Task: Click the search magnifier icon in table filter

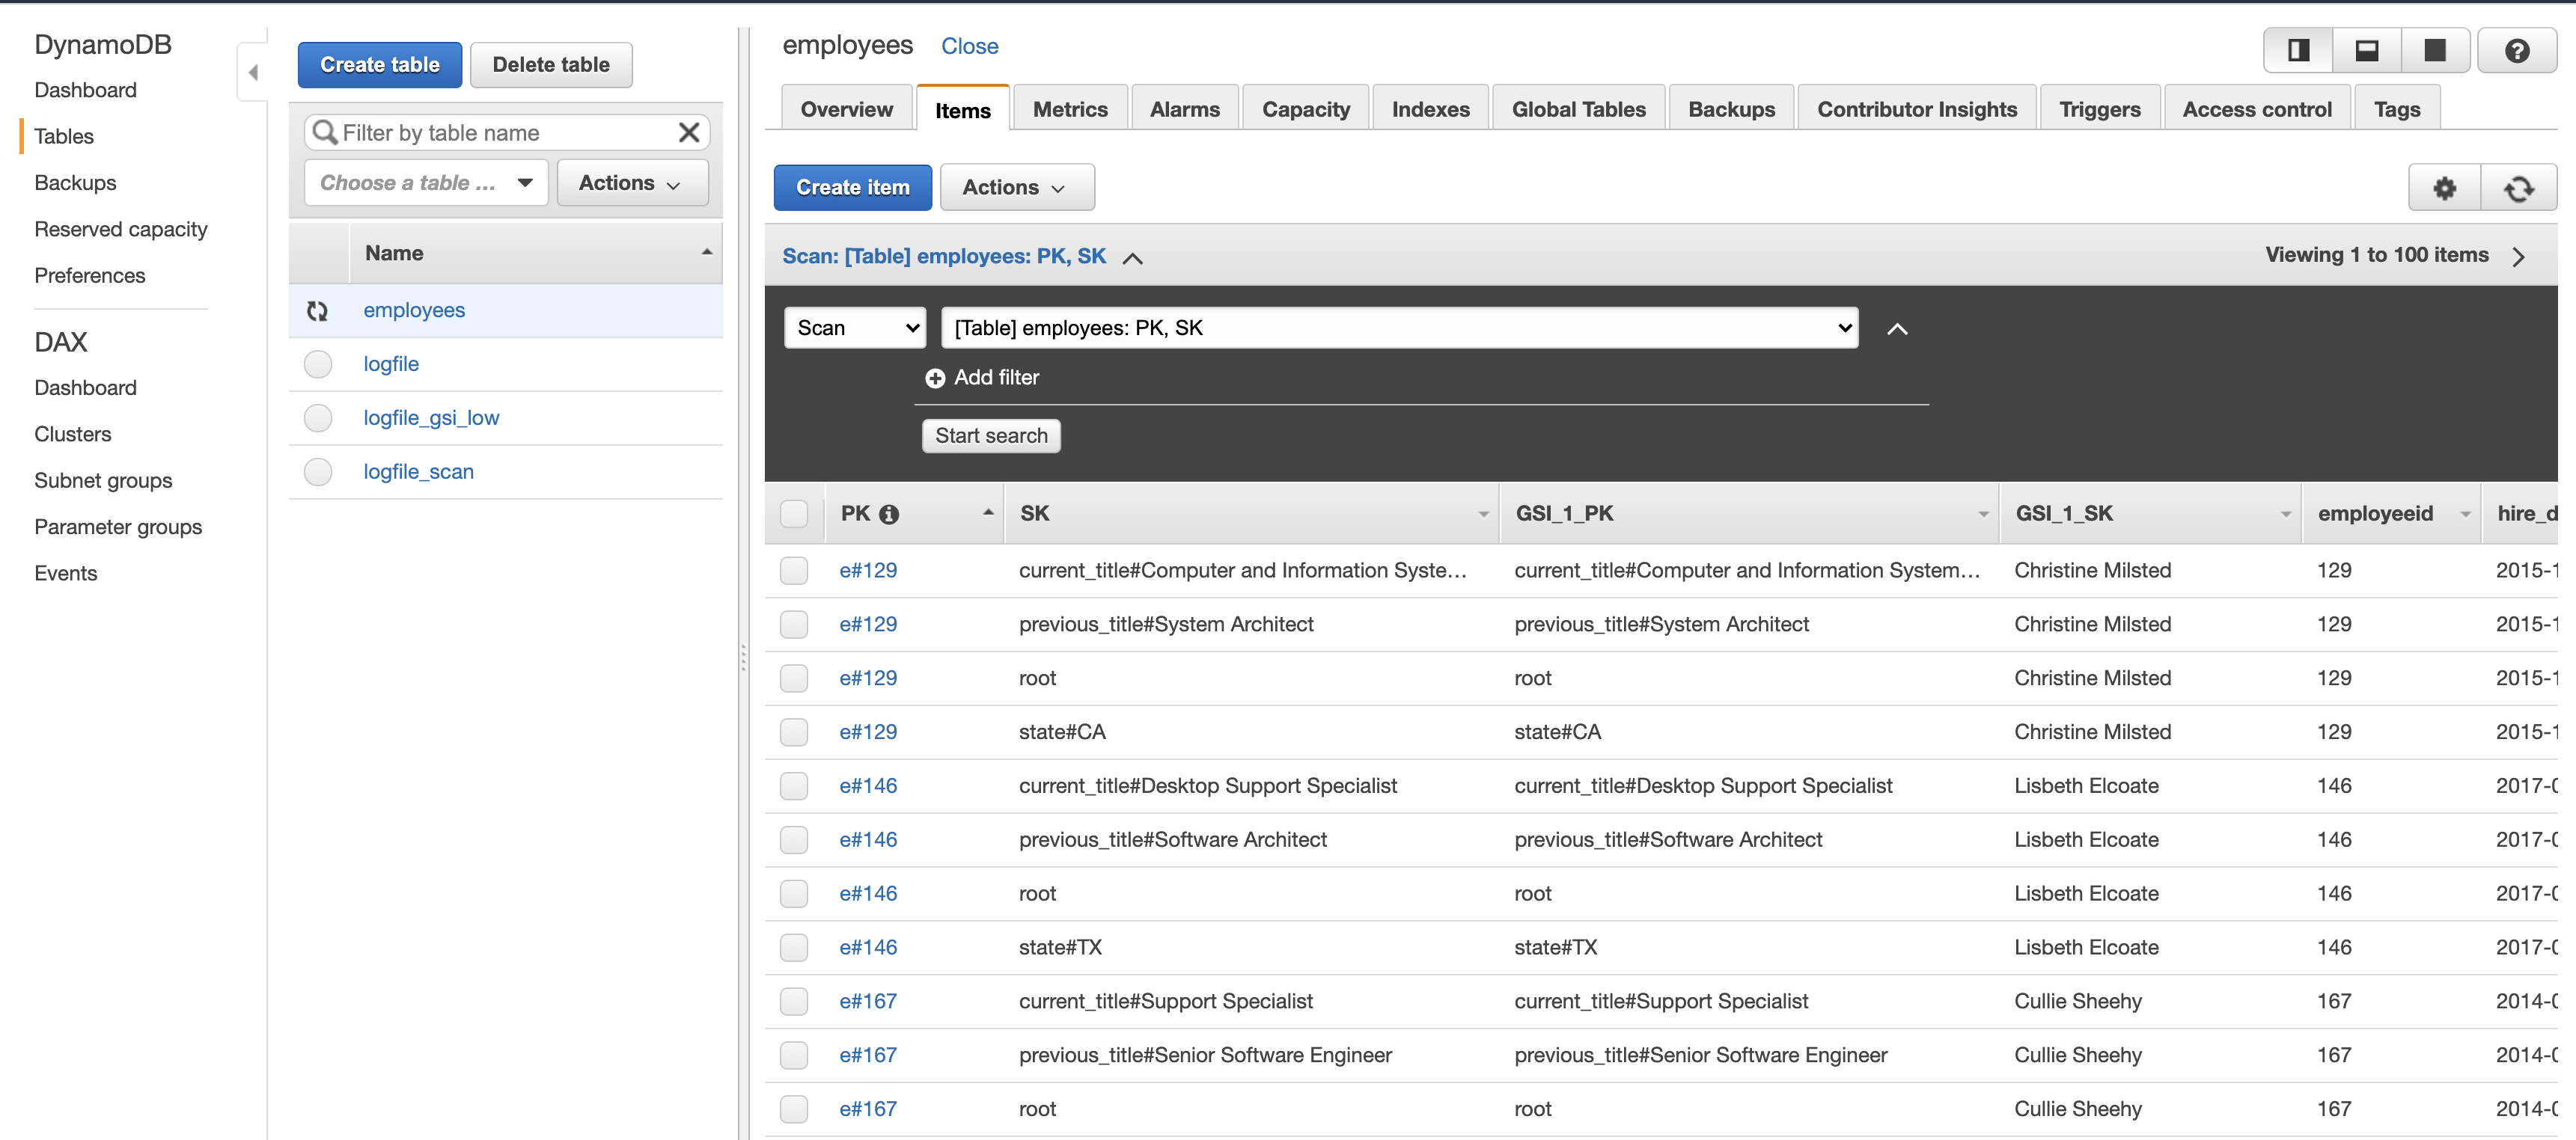Action: (324, 132)
